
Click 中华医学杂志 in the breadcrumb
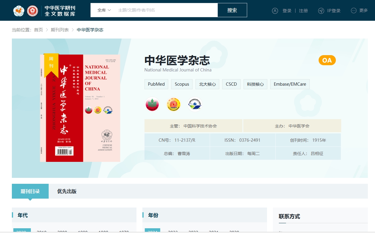pyautogui.click(x=90, y=30)
